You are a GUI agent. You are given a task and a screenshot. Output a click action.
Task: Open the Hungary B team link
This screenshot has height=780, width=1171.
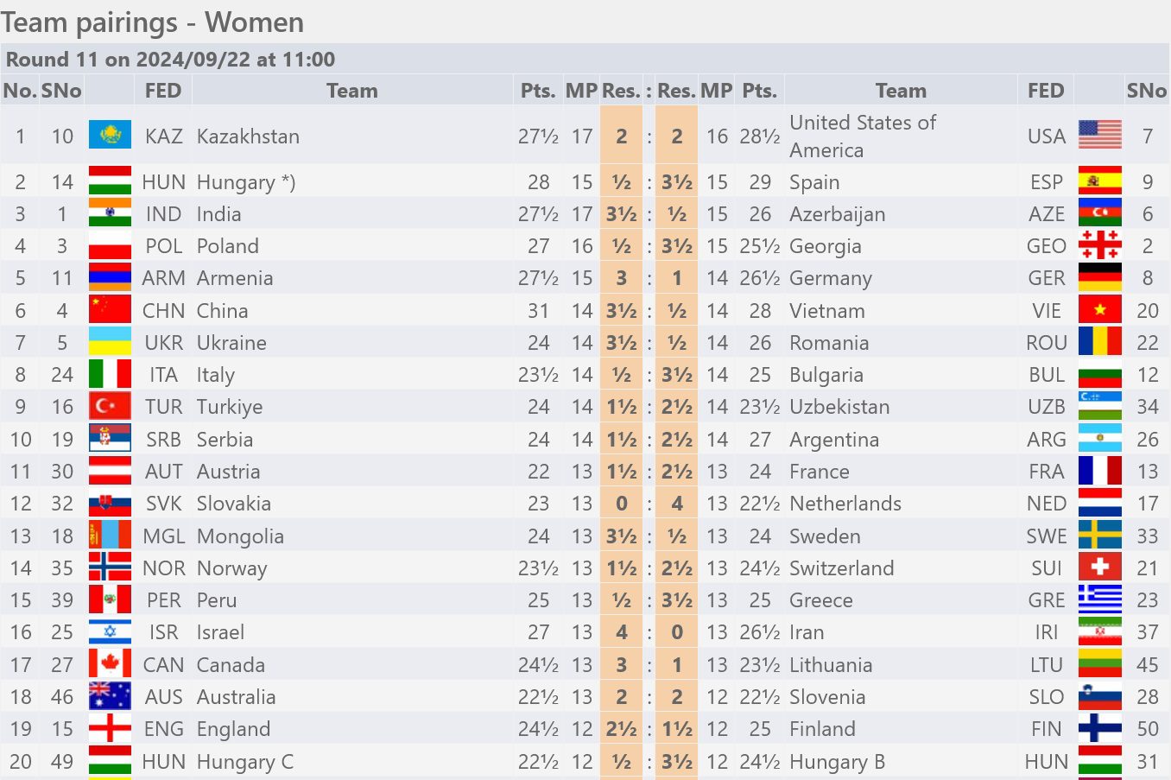click(837, 762)
